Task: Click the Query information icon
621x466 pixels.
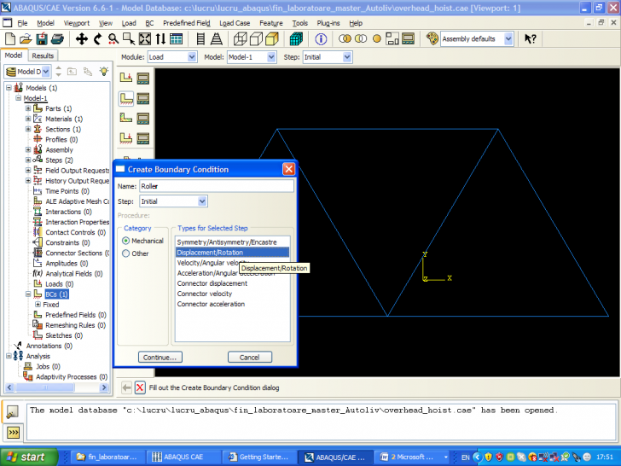Action: [x=322, y=38]
